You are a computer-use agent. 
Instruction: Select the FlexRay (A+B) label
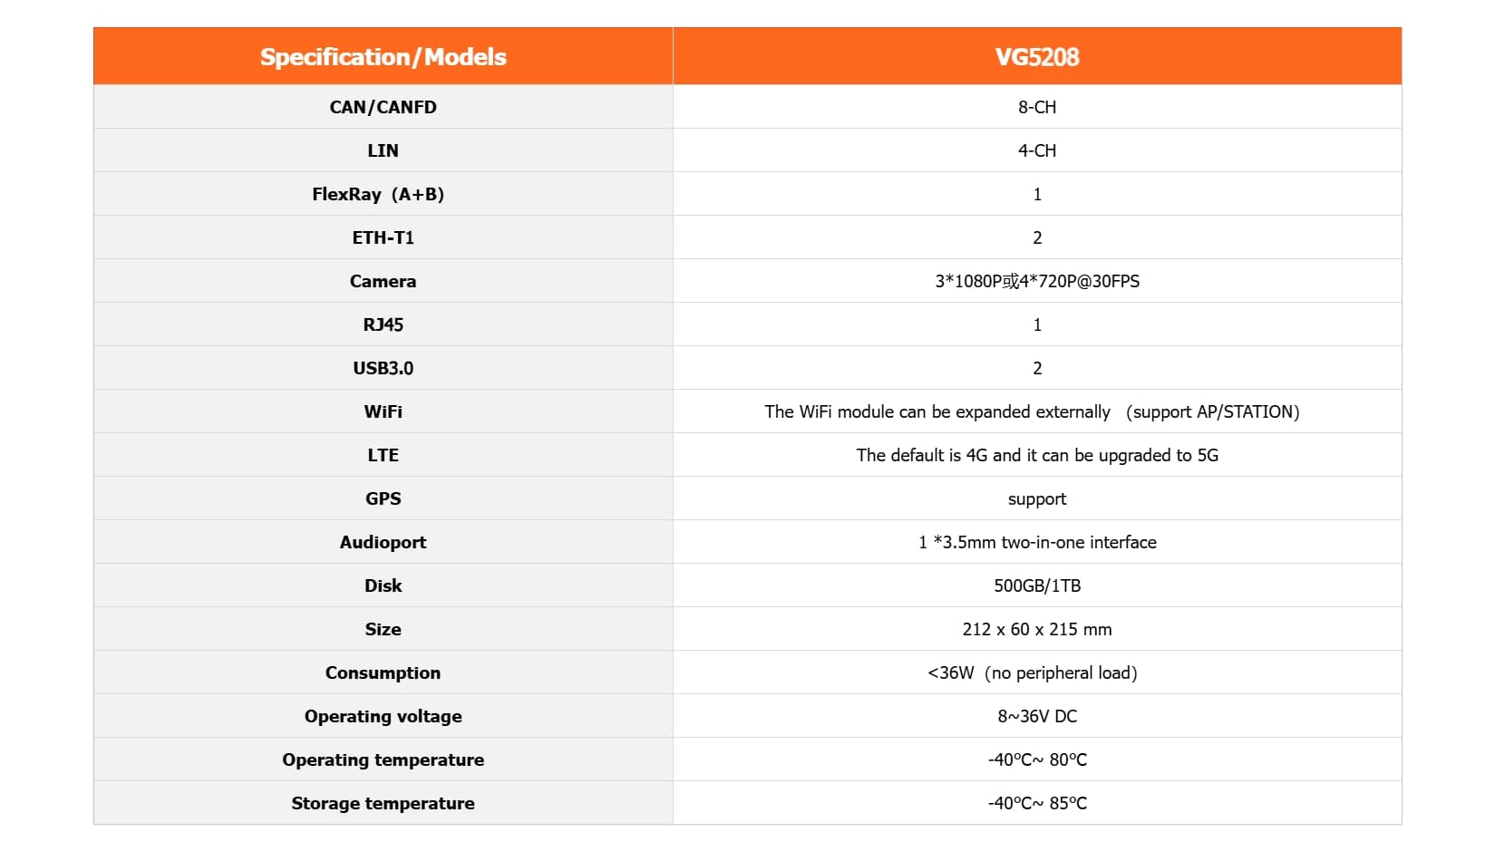(378, 194)
